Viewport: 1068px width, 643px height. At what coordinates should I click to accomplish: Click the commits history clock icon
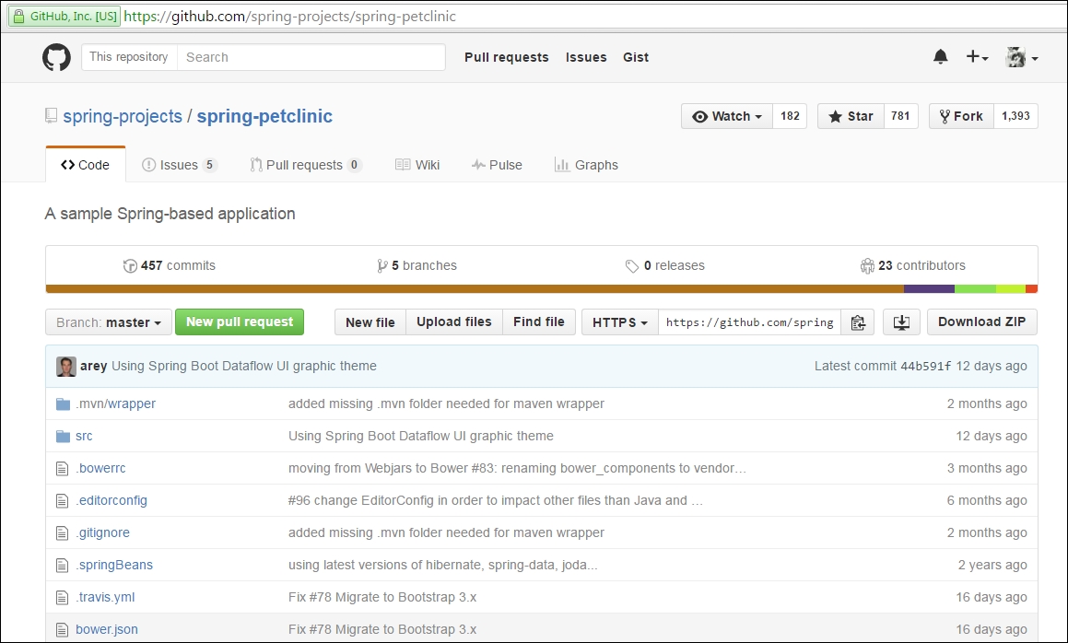pos(129,265)
